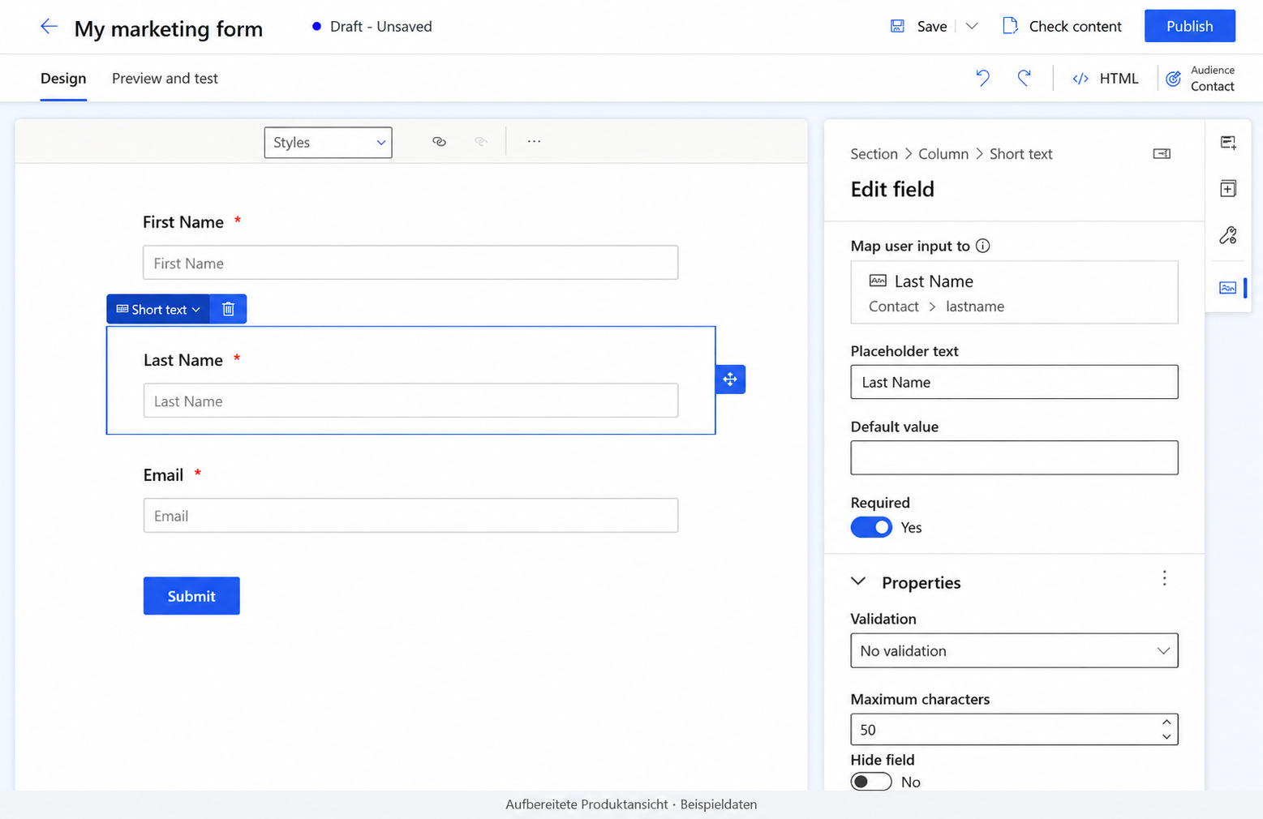The width and height of the screenshot is (1263, 819).
Task: Open Properties section vertical ellipsis menu
Action: [x=1164, y=578]
